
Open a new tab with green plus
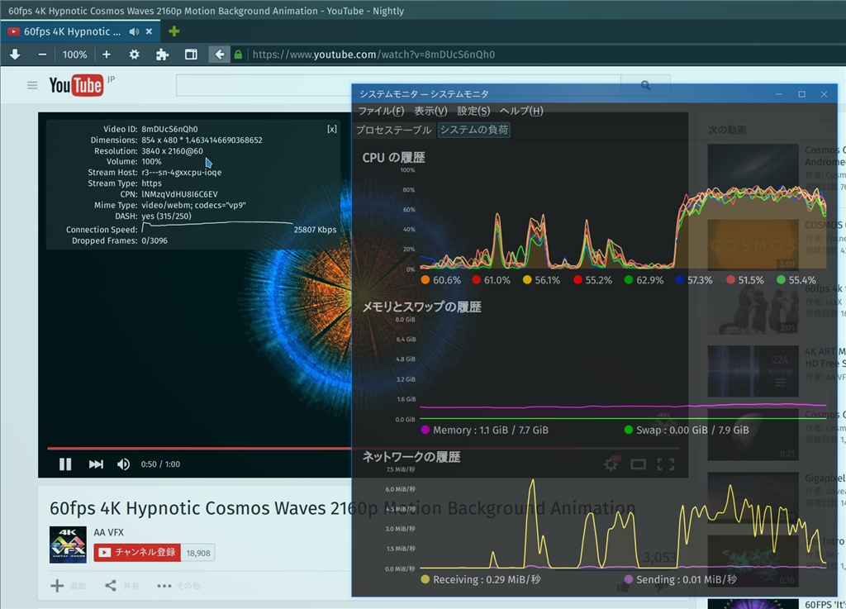pyautogui.click(x=174, y=31)
